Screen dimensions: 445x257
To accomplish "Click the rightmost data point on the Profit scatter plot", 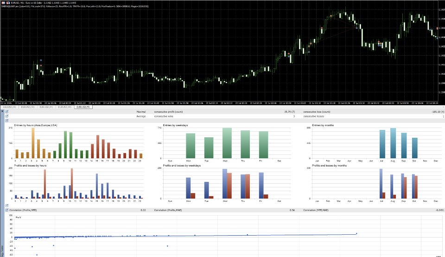I will point(357,234).
